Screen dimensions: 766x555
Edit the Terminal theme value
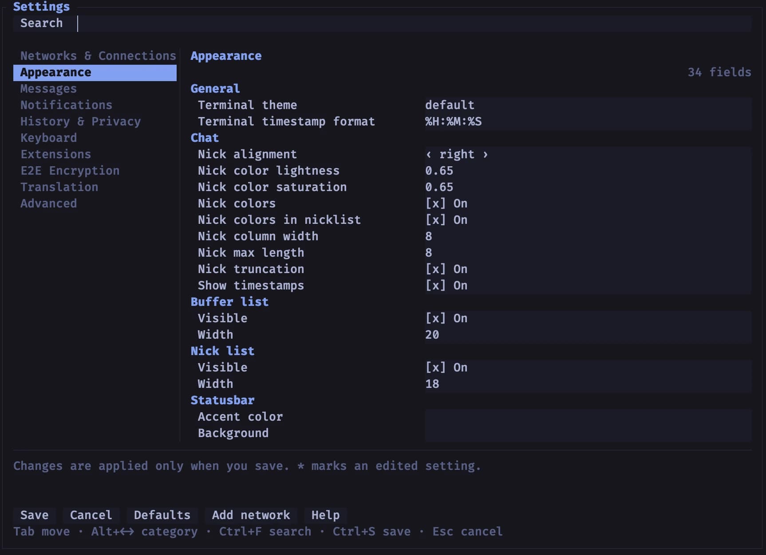click(x=588, y=105)
